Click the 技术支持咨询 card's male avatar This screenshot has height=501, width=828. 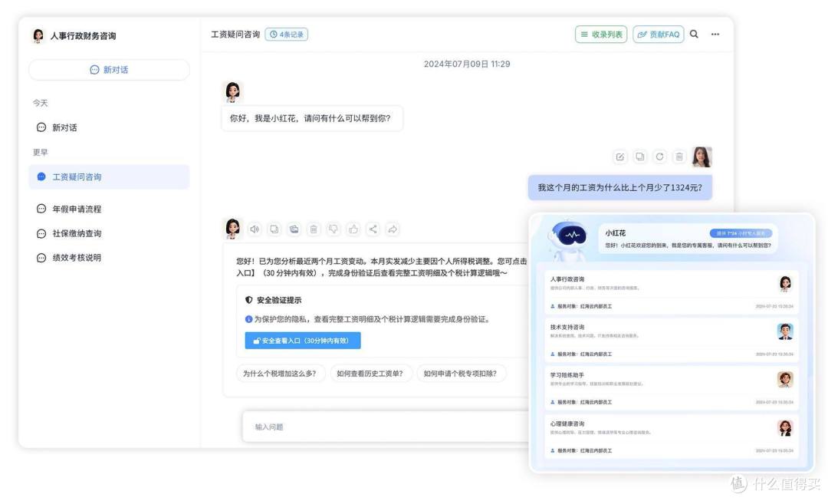785,331
